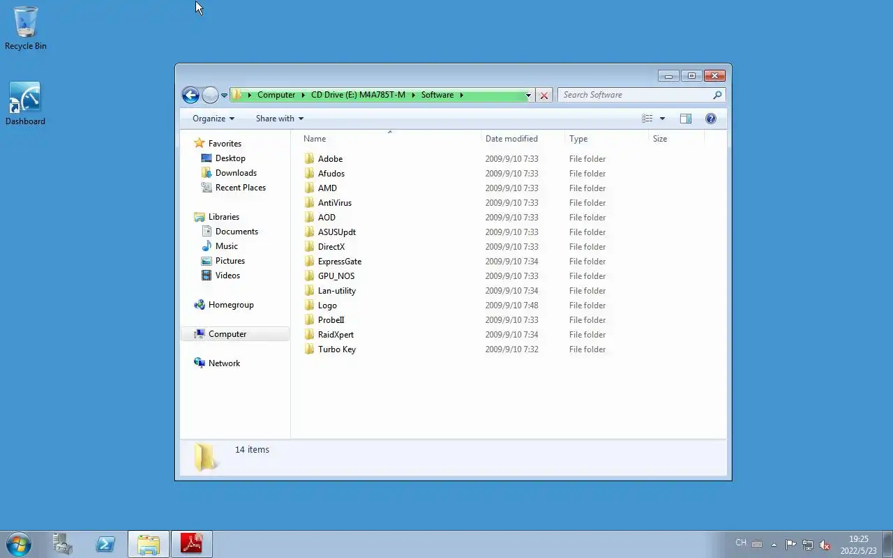The width and height of the screenshot is (893, 558).
Task: Click the Software breadcrumb
Action: click(437, 95)
